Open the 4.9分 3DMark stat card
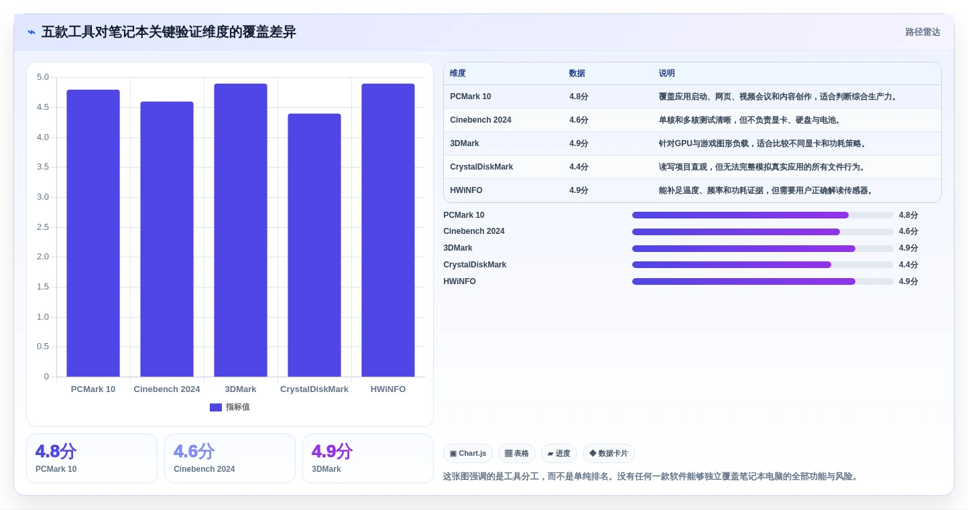The image size is (968, 510). (368, 458)
